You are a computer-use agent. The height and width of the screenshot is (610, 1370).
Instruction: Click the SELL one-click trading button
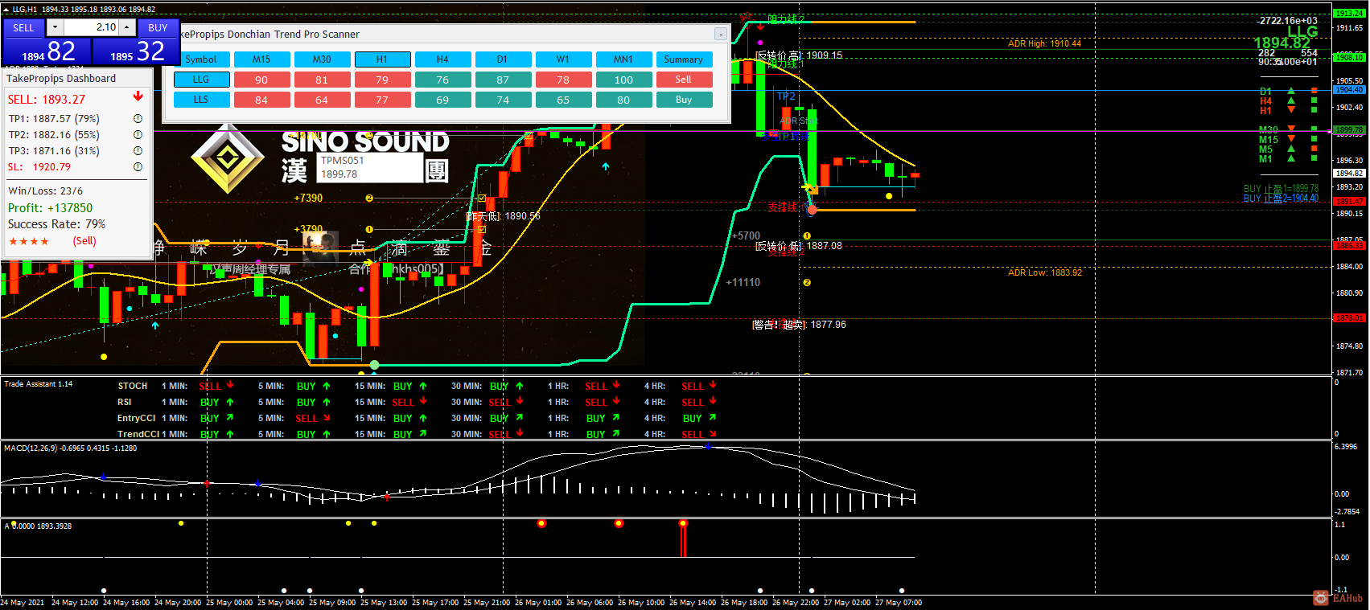coord(23,27)
